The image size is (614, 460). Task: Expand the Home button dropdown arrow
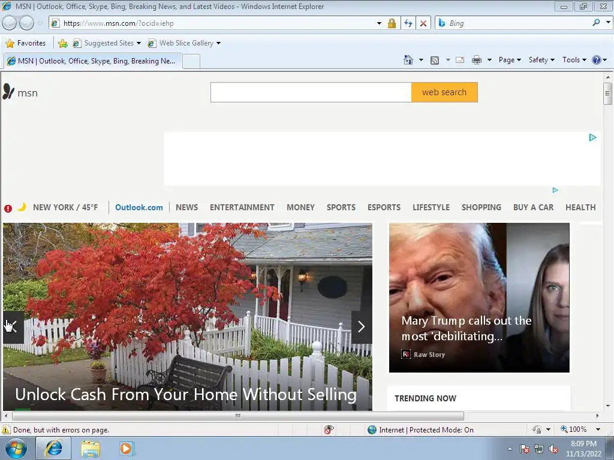[421, 60]
